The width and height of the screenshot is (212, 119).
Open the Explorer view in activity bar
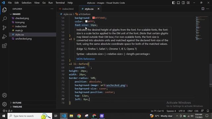click(4, 10)
